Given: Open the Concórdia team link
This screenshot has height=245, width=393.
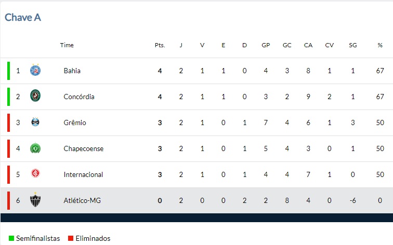Looking at the screenshot, I should pyautogui.click(x=79, y=97).
